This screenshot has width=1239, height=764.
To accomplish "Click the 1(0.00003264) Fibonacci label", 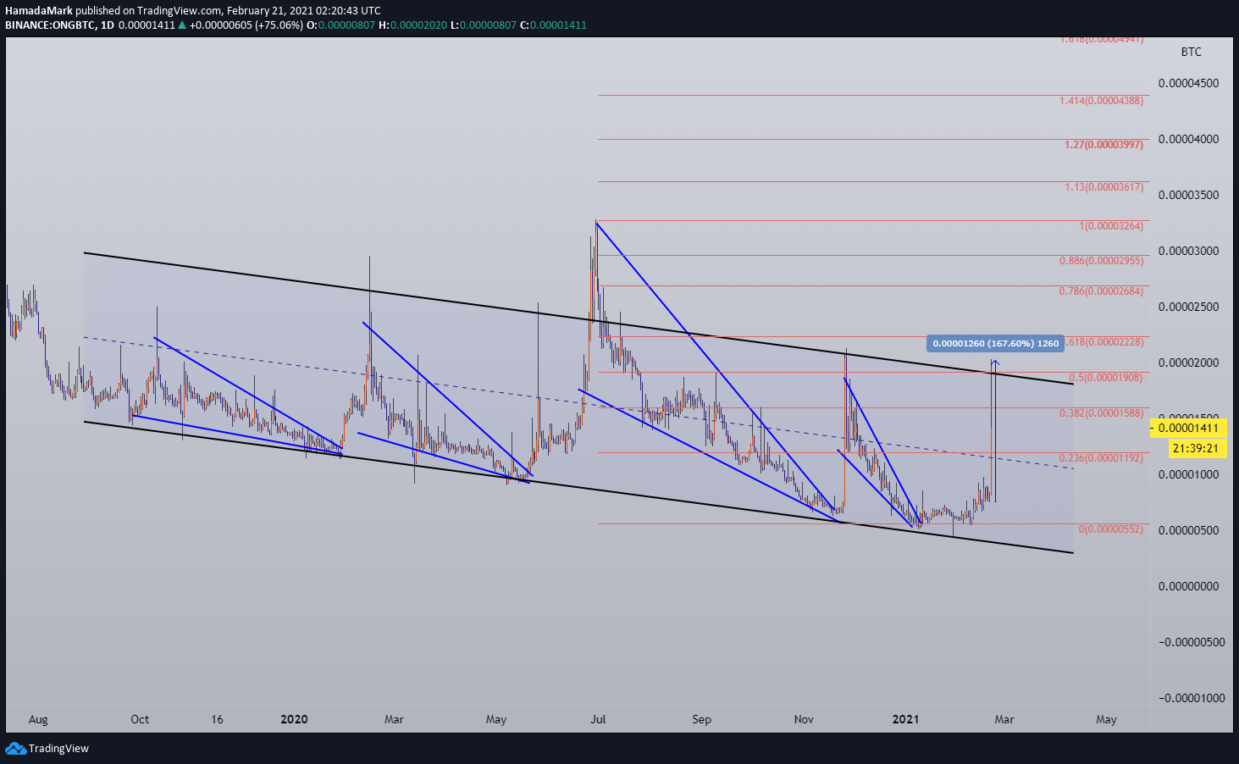I will pos(1111,226).
